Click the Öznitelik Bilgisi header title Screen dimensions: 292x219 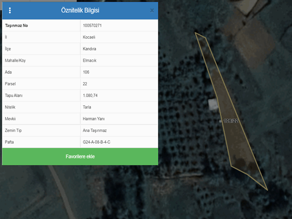80,10
